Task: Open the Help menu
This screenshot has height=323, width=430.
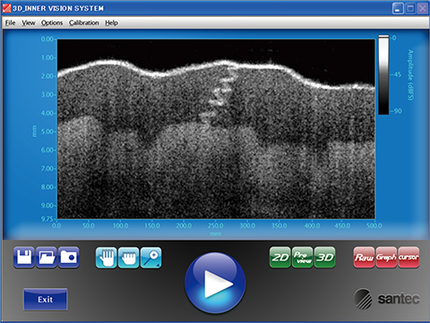Action: [111, 22]
